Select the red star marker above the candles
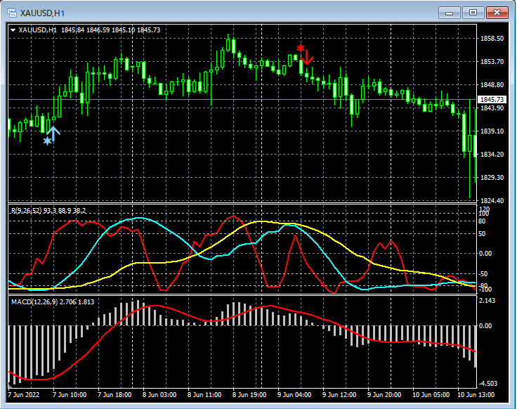The height and width of the screenshot is (409, 517). coord(300,48)
